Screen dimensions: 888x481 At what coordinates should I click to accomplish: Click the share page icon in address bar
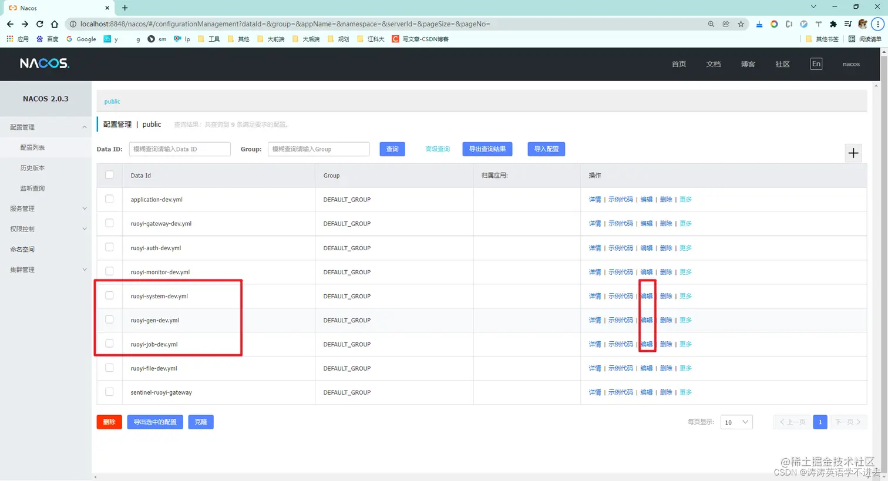click(726, 24)
